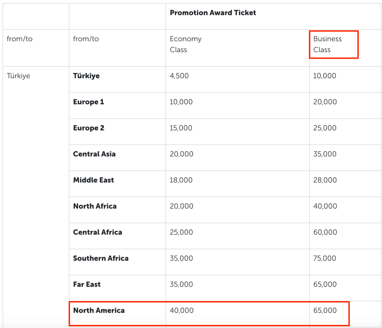The height and width of the screenshot is (328, 382).
Task: Click the 20,000 economy value for Central Asia
Action: pyautogui.click(x=182, y=154)
